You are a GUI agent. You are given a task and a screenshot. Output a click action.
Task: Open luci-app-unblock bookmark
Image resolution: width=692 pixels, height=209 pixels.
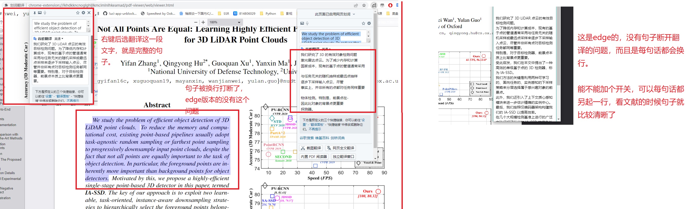pos(120,13)
